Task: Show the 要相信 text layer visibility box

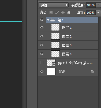Action: pyautogui.click(x=42, y=63)
